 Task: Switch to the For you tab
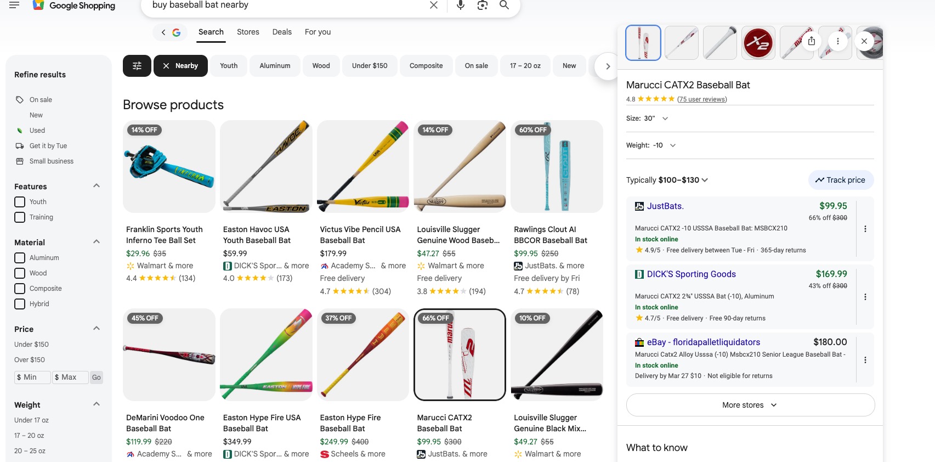318,32
